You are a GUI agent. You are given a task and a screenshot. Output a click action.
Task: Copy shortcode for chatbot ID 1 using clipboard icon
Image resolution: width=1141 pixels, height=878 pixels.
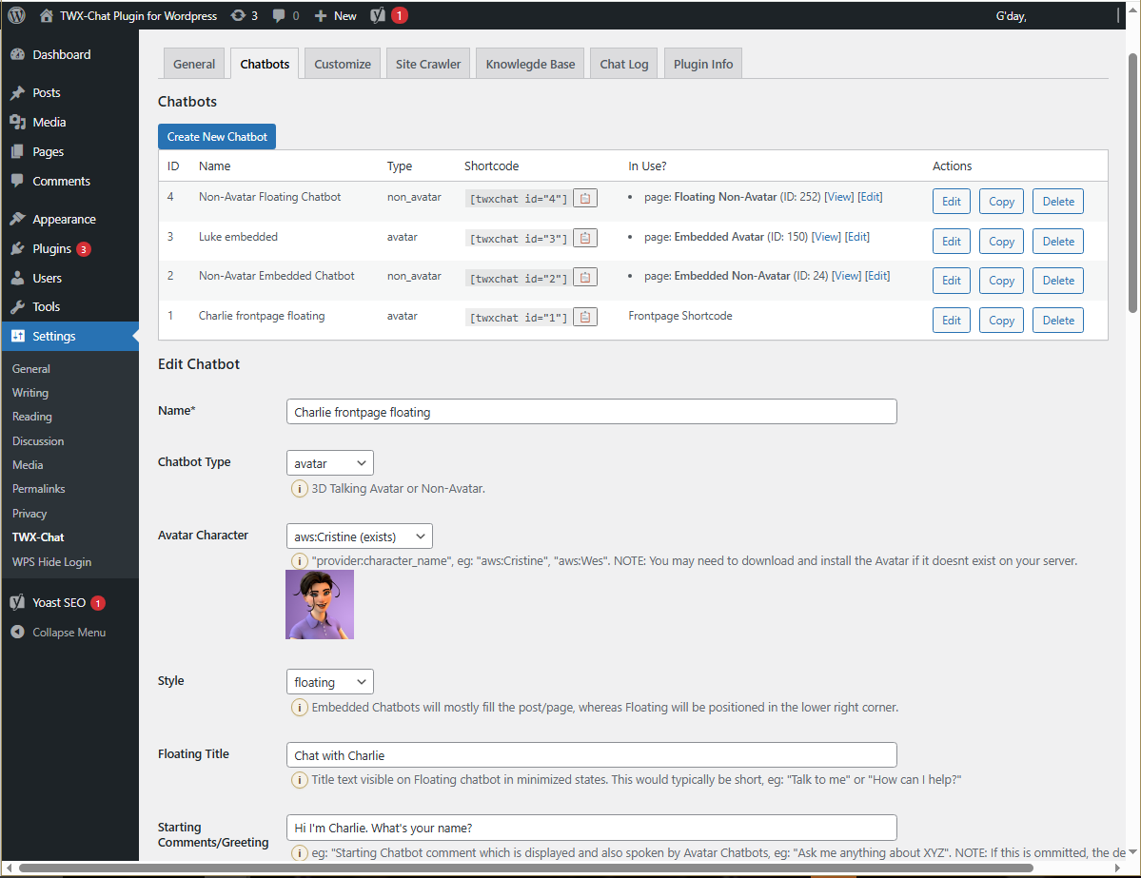click(584, 317)
